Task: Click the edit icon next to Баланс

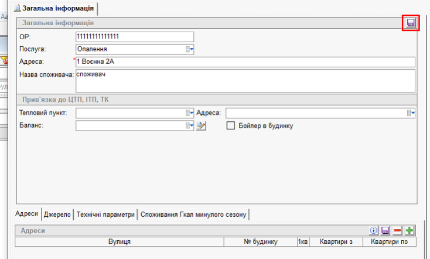Action: (x=202, y=125)
